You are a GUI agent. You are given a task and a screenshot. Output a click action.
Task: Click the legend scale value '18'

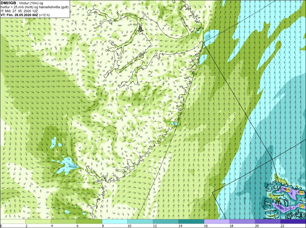[231, 226]
